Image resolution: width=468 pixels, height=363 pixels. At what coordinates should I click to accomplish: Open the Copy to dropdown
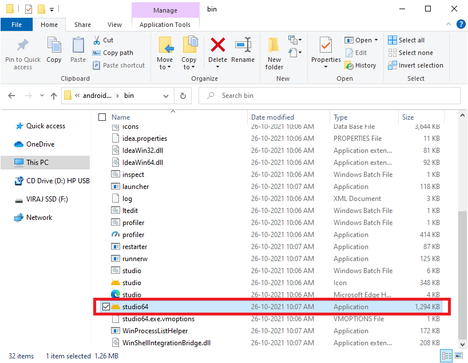click(x=189, y=53)
